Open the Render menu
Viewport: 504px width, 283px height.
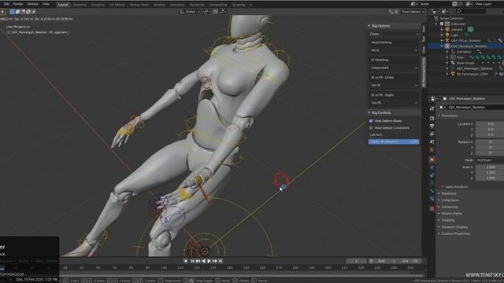(x=18, y=4)
